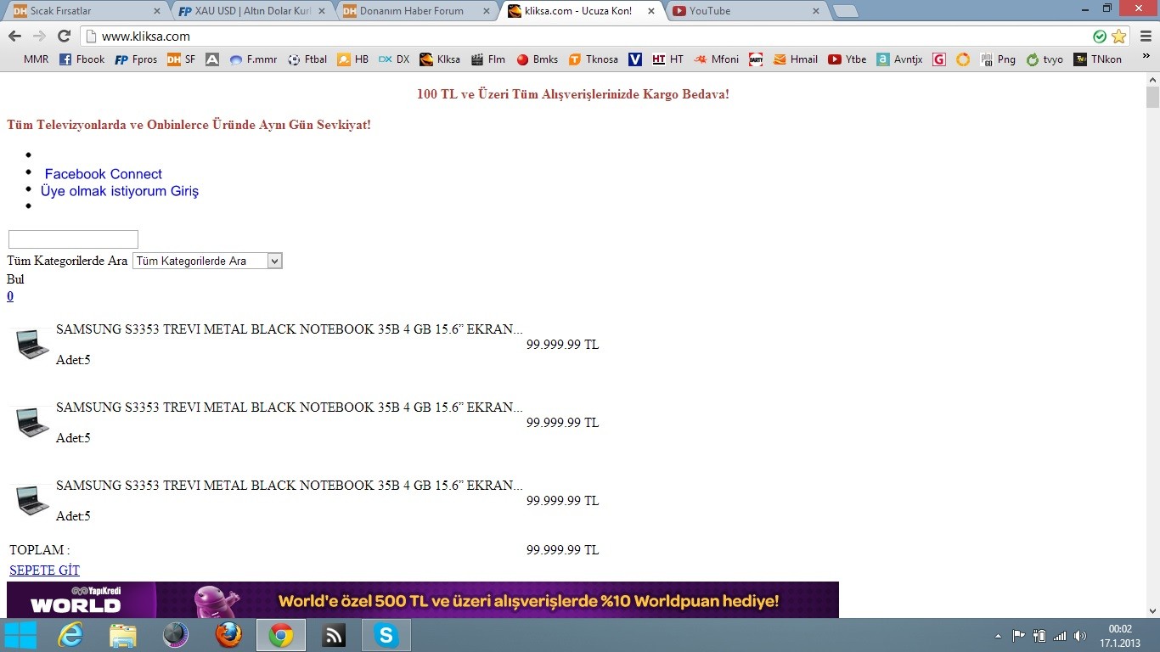This screenshot has height=652, width=1160.
Task: Open the Flm bookmark
Action: click(x=488, y=59)
